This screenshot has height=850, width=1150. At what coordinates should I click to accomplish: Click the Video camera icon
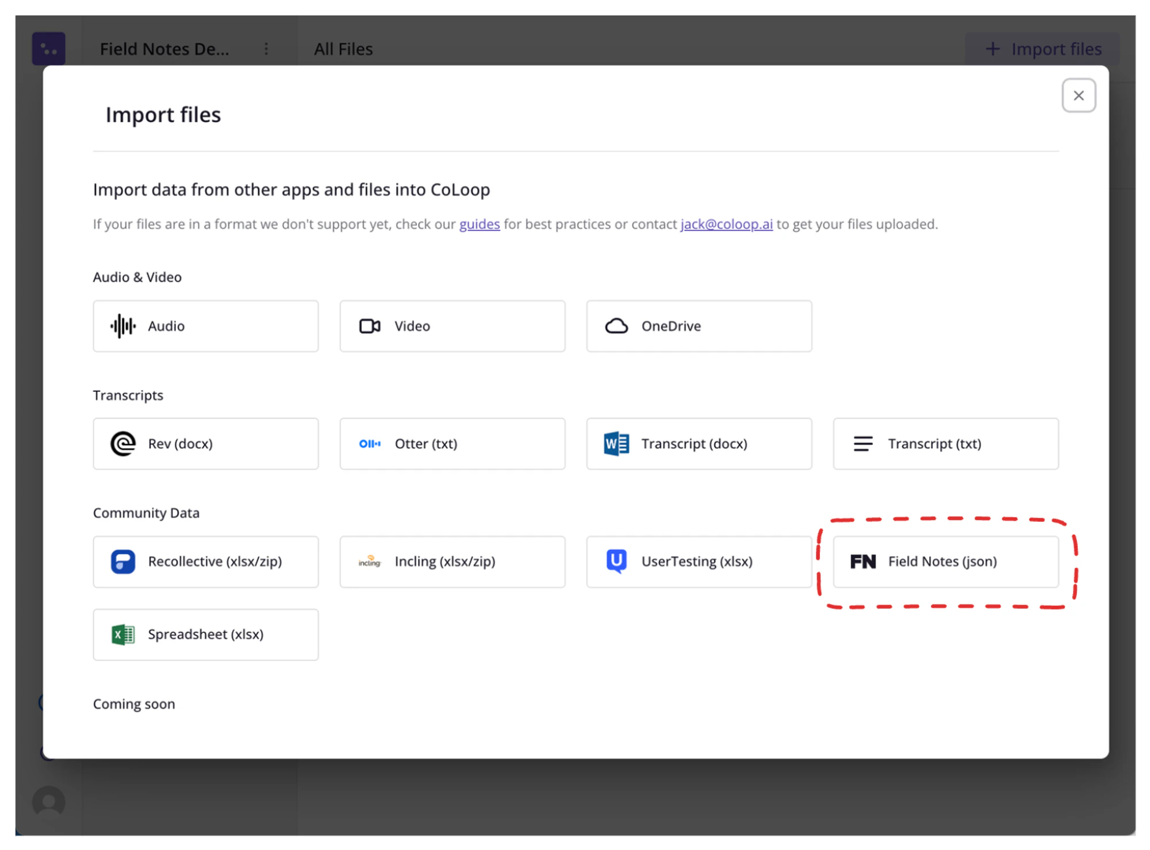click(370, 326)
